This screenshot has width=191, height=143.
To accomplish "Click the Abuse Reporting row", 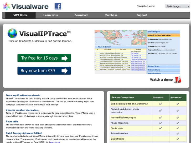I will click(148, 123).
